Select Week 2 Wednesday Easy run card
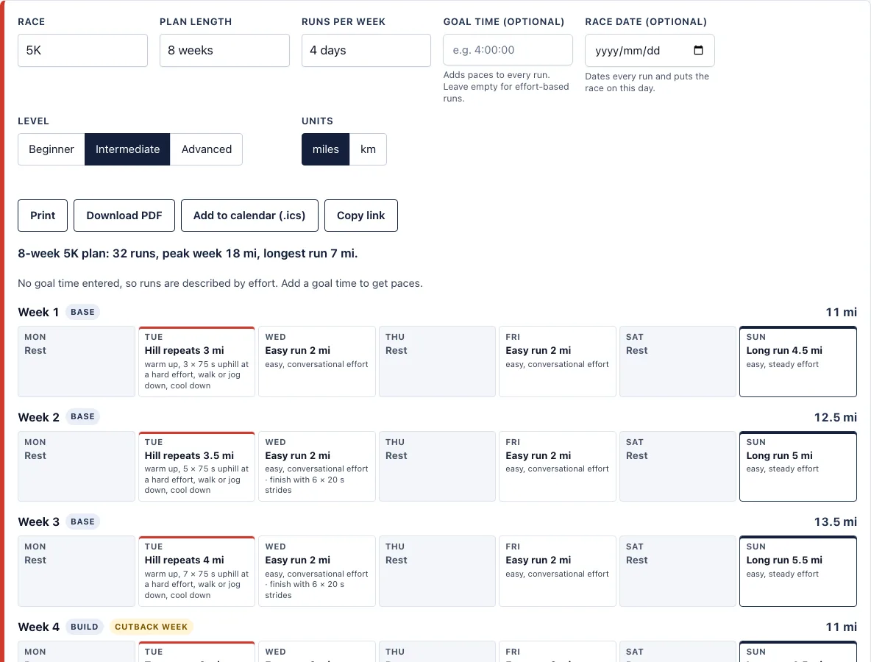Viewport: 871px width, 662px height. (316, 466)
